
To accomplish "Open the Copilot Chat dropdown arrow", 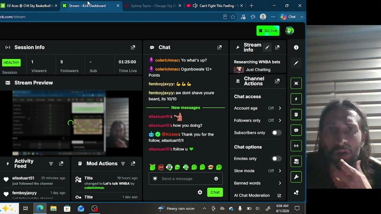I will (x=302, y=17).
